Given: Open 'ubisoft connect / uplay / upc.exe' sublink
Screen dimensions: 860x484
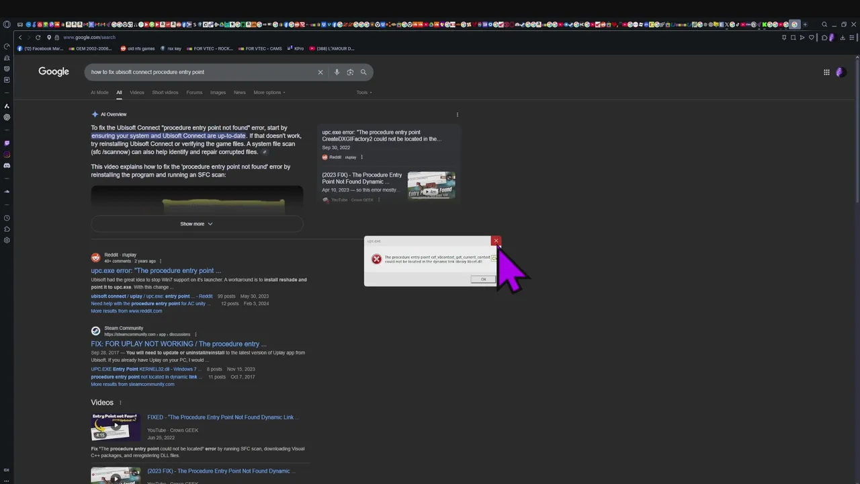Looking at the screenshot, I should pos(152,296).
